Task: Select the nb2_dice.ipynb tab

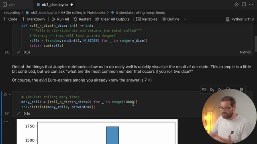Action: [x=55, y=5]
